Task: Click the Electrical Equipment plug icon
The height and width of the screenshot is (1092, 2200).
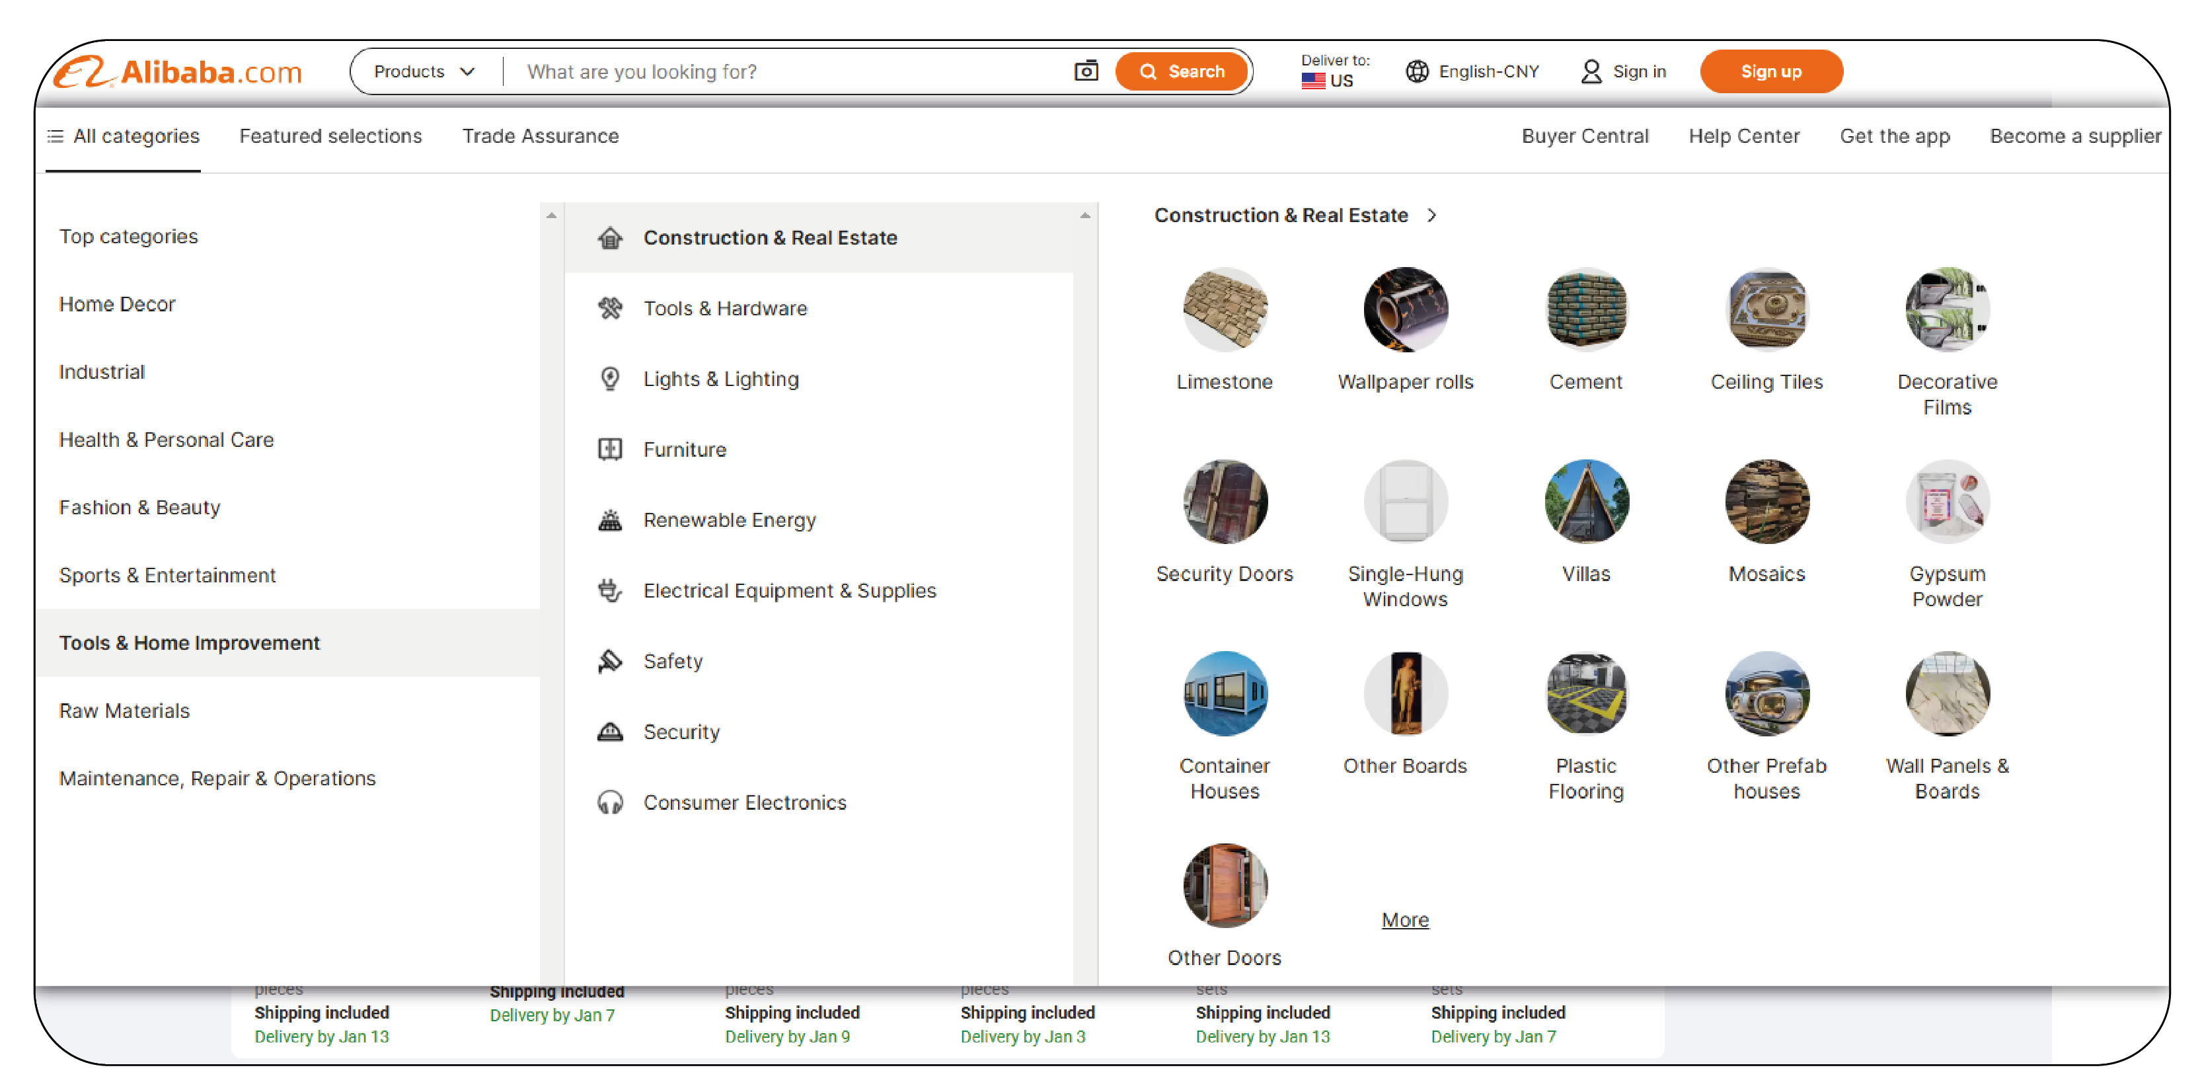Action: 610,590
